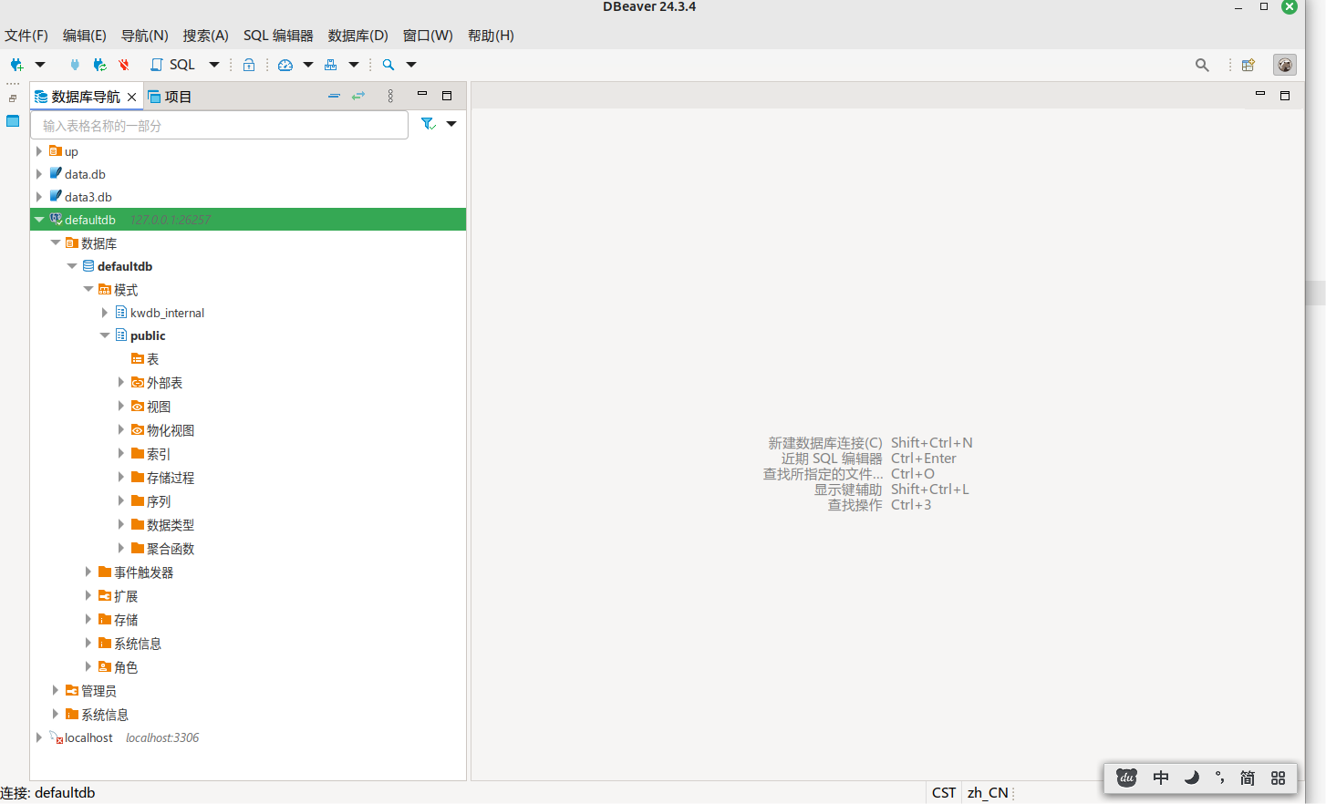Image resolution: width=1326 pixels, height=804 pixels.
Task: Click the reconnect (invalidate) plug icon
Action: point(99,65)
